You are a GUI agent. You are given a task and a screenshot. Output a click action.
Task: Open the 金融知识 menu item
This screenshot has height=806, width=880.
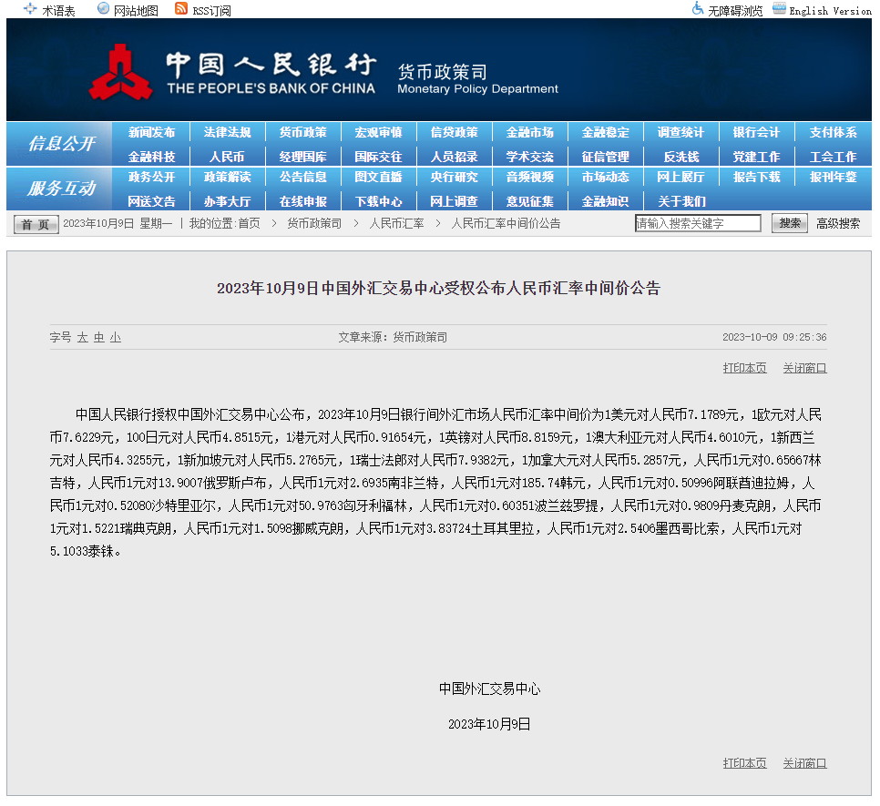click(x=606, y=201)
